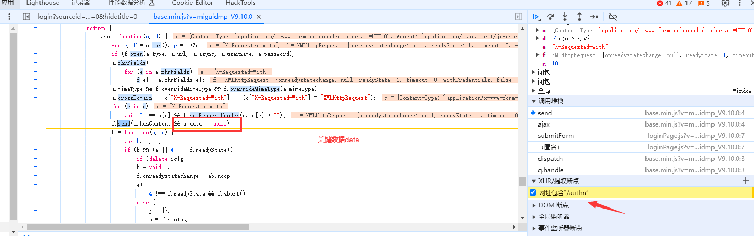Viewport: 754px width, 236px height.
Task: Click the horizontal scrollbar under the code
Action: point(138,227)
